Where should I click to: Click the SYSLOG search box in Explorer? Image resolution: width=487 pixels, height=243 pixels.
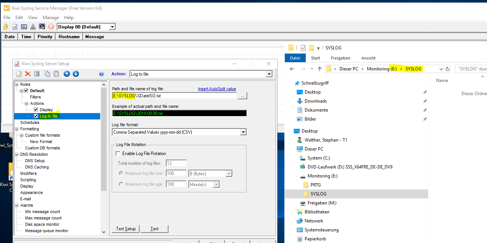(x=471, y=69)
